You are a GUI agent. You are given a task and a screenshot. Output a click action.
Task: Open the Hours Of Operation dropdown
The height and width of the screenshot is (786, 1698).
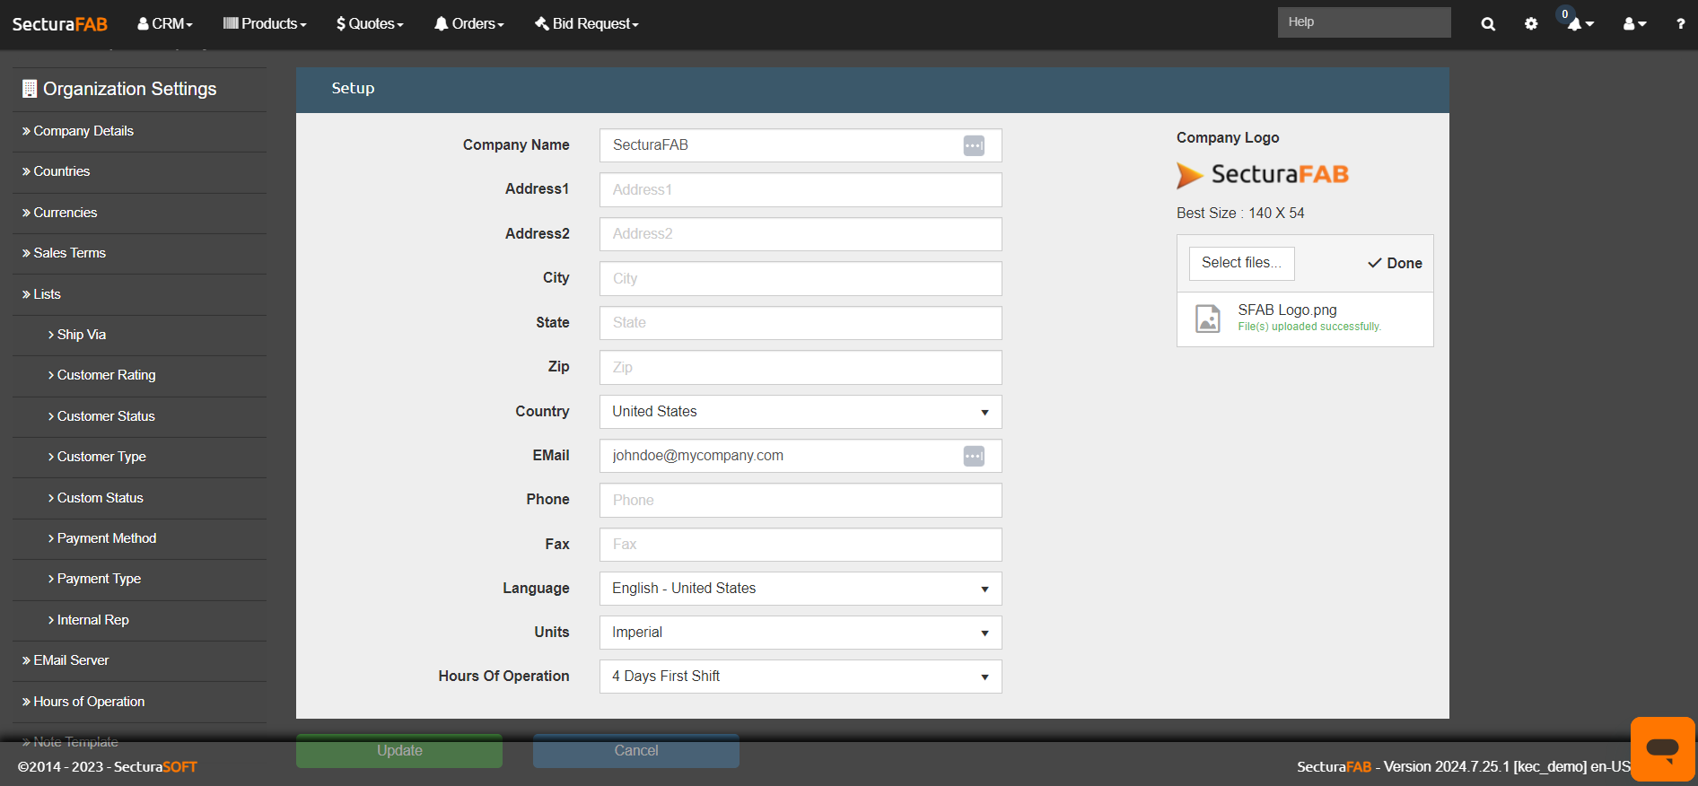800,677
